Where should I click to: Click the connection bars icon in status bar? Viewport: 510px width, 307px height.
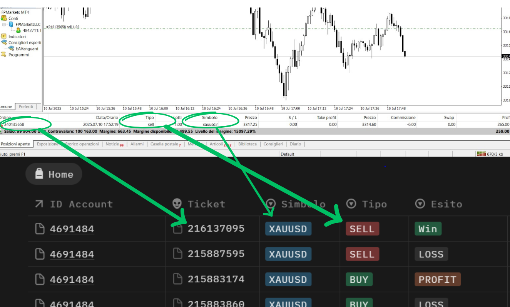pyautogui.click(x=481, y=154)
